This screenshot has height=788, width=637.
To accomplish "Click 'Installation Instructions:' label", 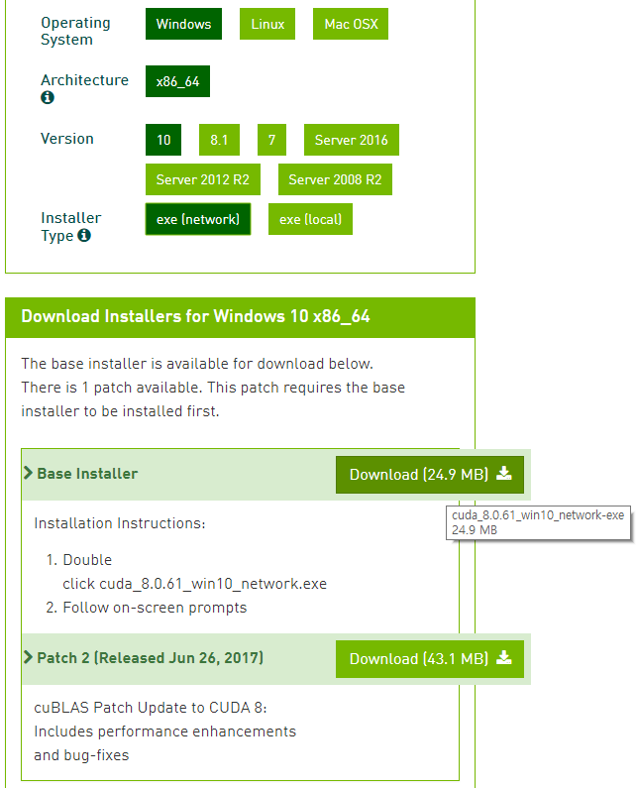I will coord(120,523).
